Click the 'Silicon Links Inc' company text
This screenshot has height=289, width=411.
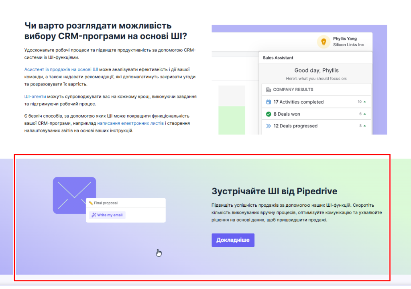point(348,45)
